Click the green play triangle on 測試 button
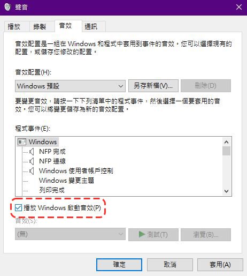This screenshot has width=247, height=276. point(142,234)
